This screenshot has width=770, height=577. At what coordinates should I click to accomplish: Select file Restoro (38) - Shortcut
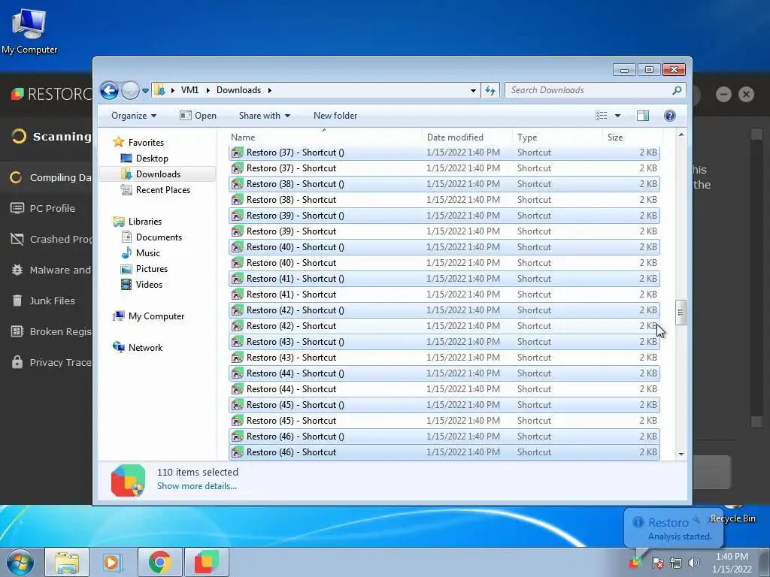point(444,200)
